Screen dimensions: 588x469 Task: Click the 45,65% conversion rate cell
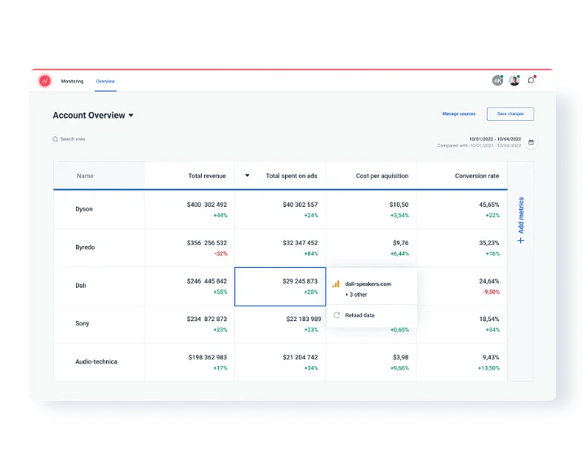tap(462, 209)
